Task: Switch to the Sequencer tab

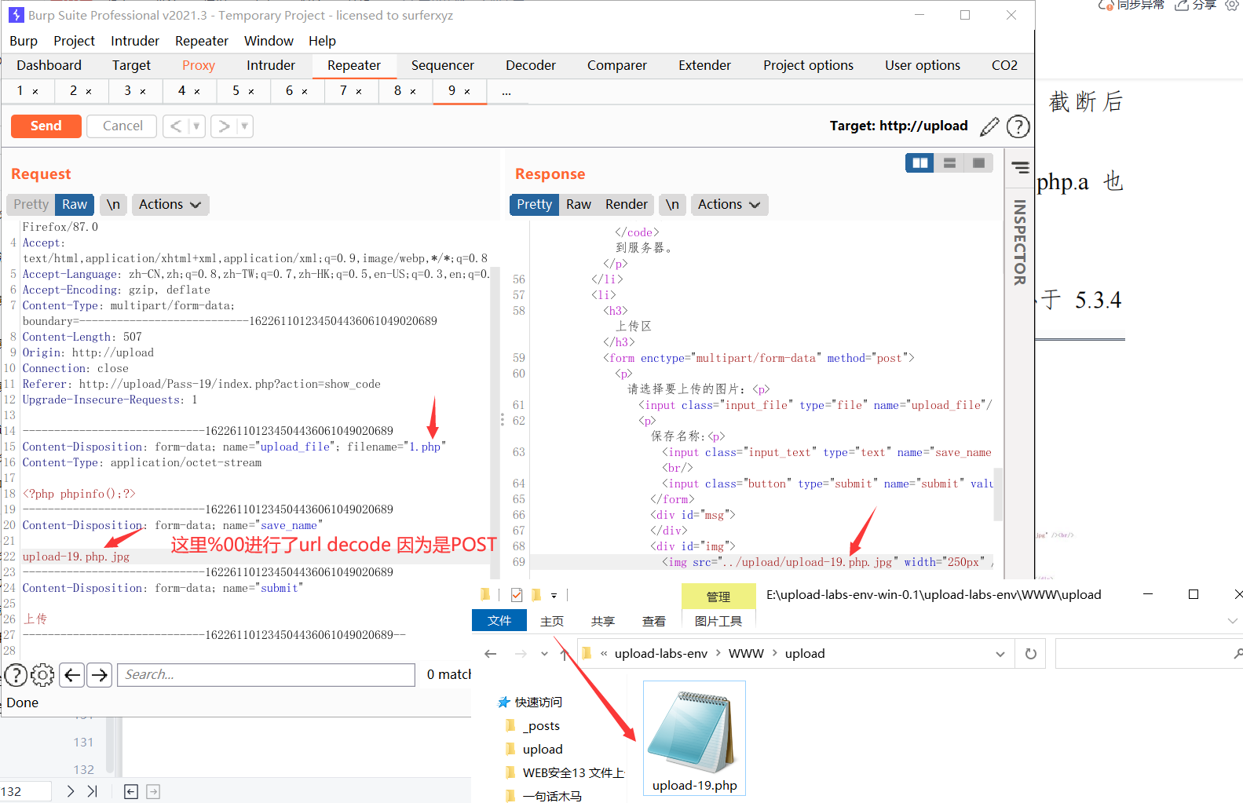Action: tap(443, 65)
